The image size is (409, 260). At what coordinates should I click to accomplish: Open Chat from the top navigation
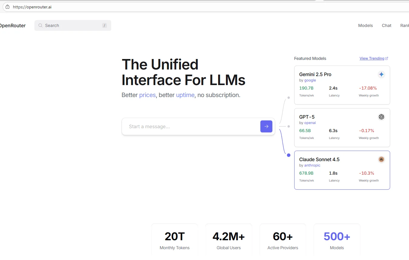(x=387, y=25)
